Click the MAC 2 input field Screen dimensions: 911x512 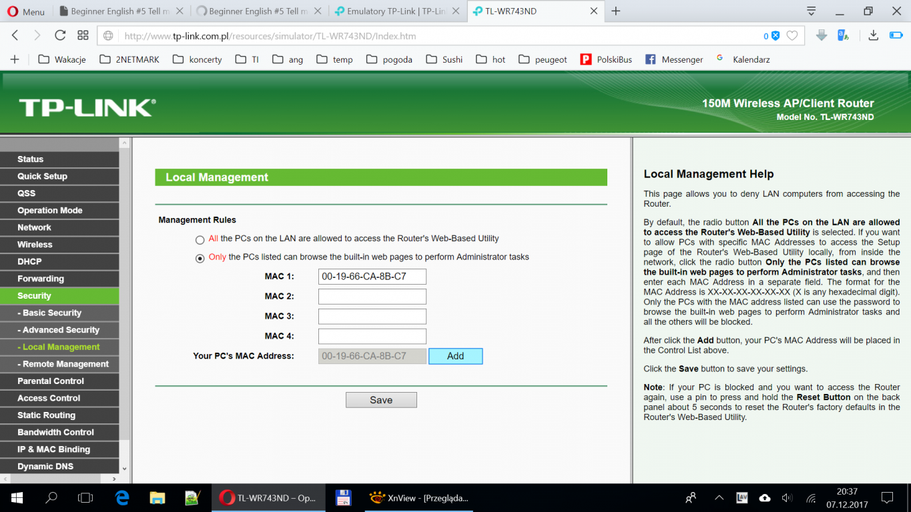[x=372, y=297]
